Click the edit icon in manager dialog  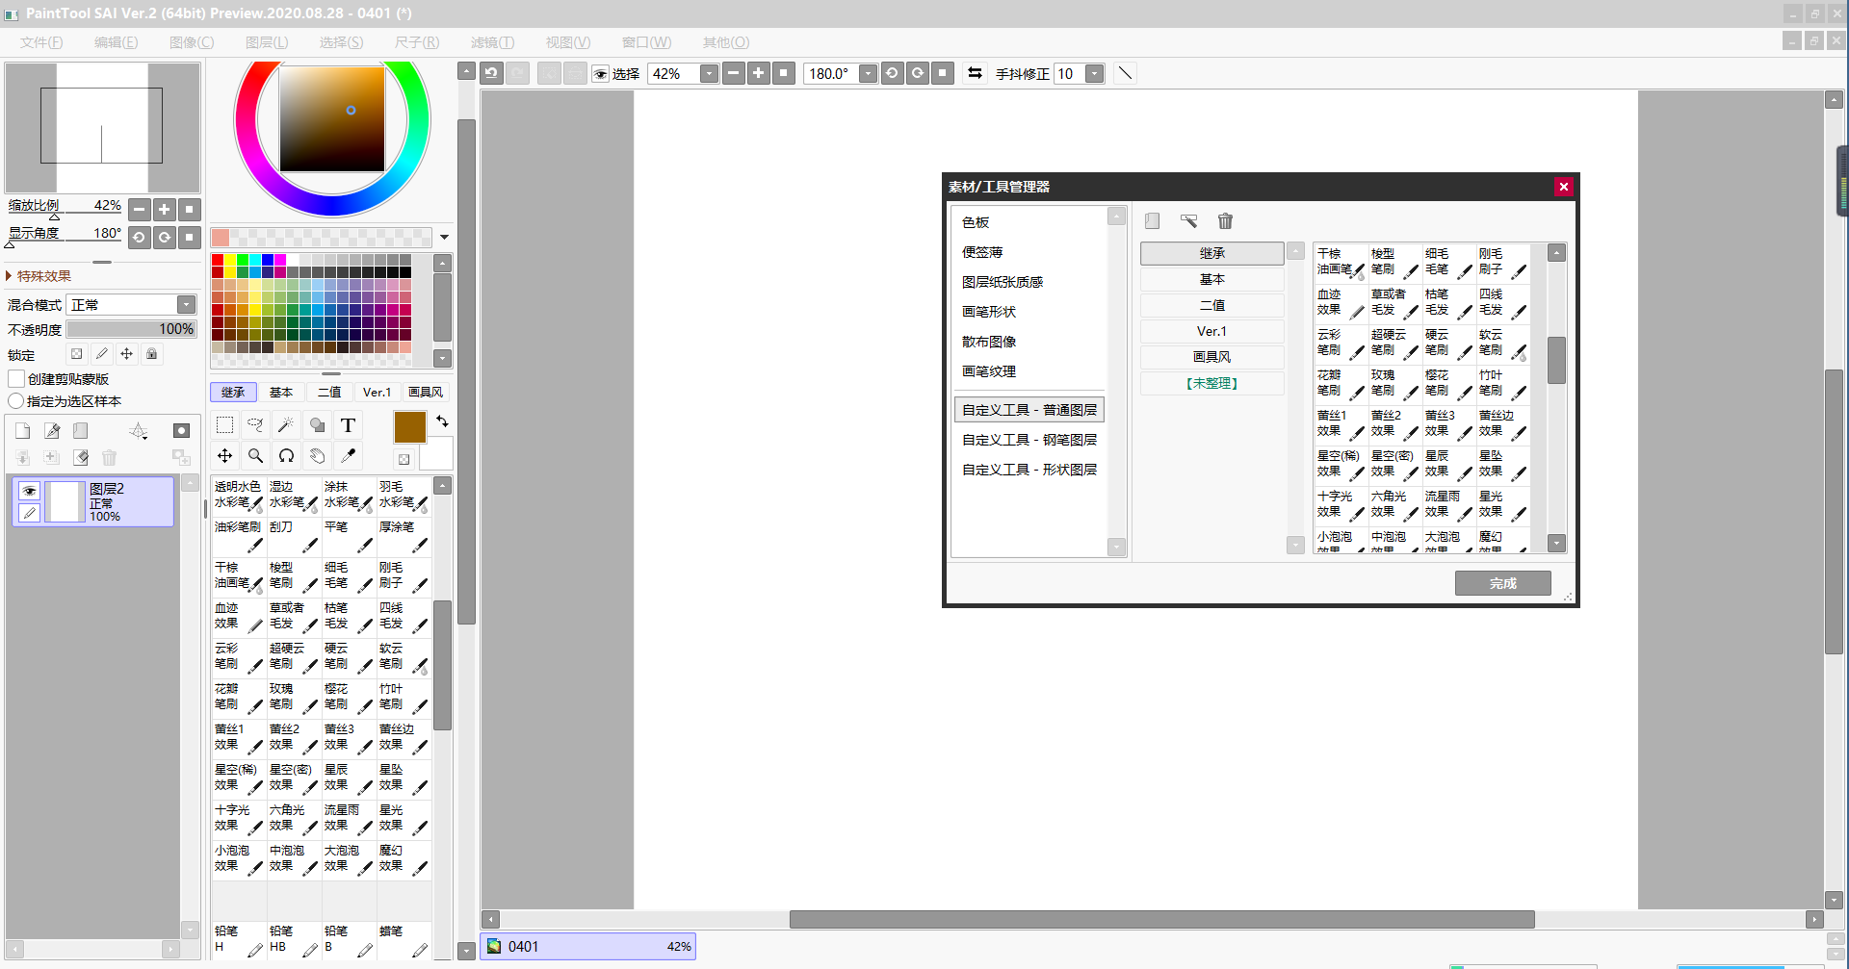tap(1188, 221)
